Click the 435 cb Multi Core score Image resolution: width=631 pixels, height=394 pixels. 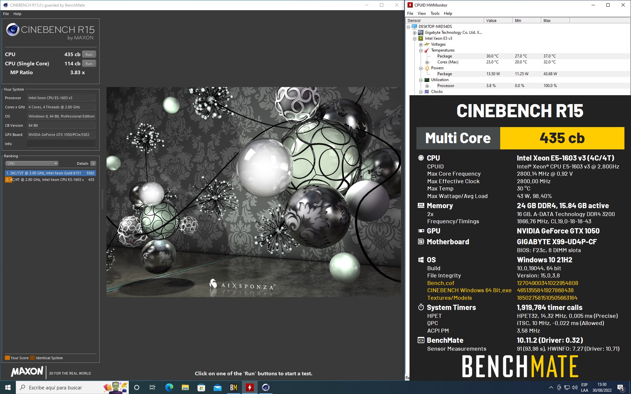(x=562, y=138)
